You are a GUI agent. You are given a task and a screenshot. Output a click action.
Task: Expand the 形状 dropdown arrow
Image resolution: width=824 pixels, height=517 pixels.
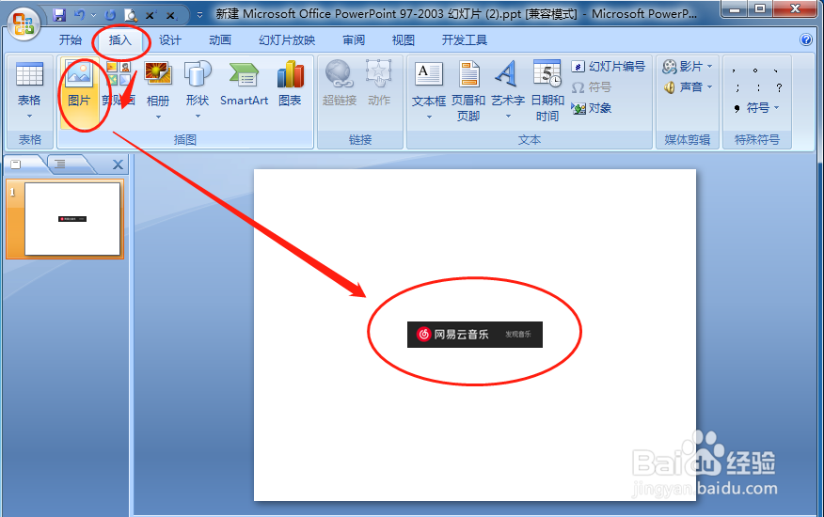pos(198,117)
